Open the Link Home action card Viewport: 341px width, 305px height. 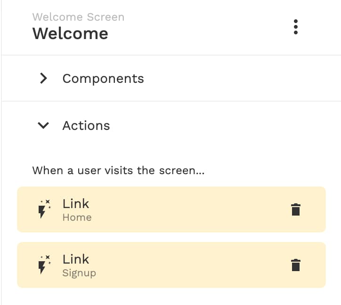click(x=171, y=209)
